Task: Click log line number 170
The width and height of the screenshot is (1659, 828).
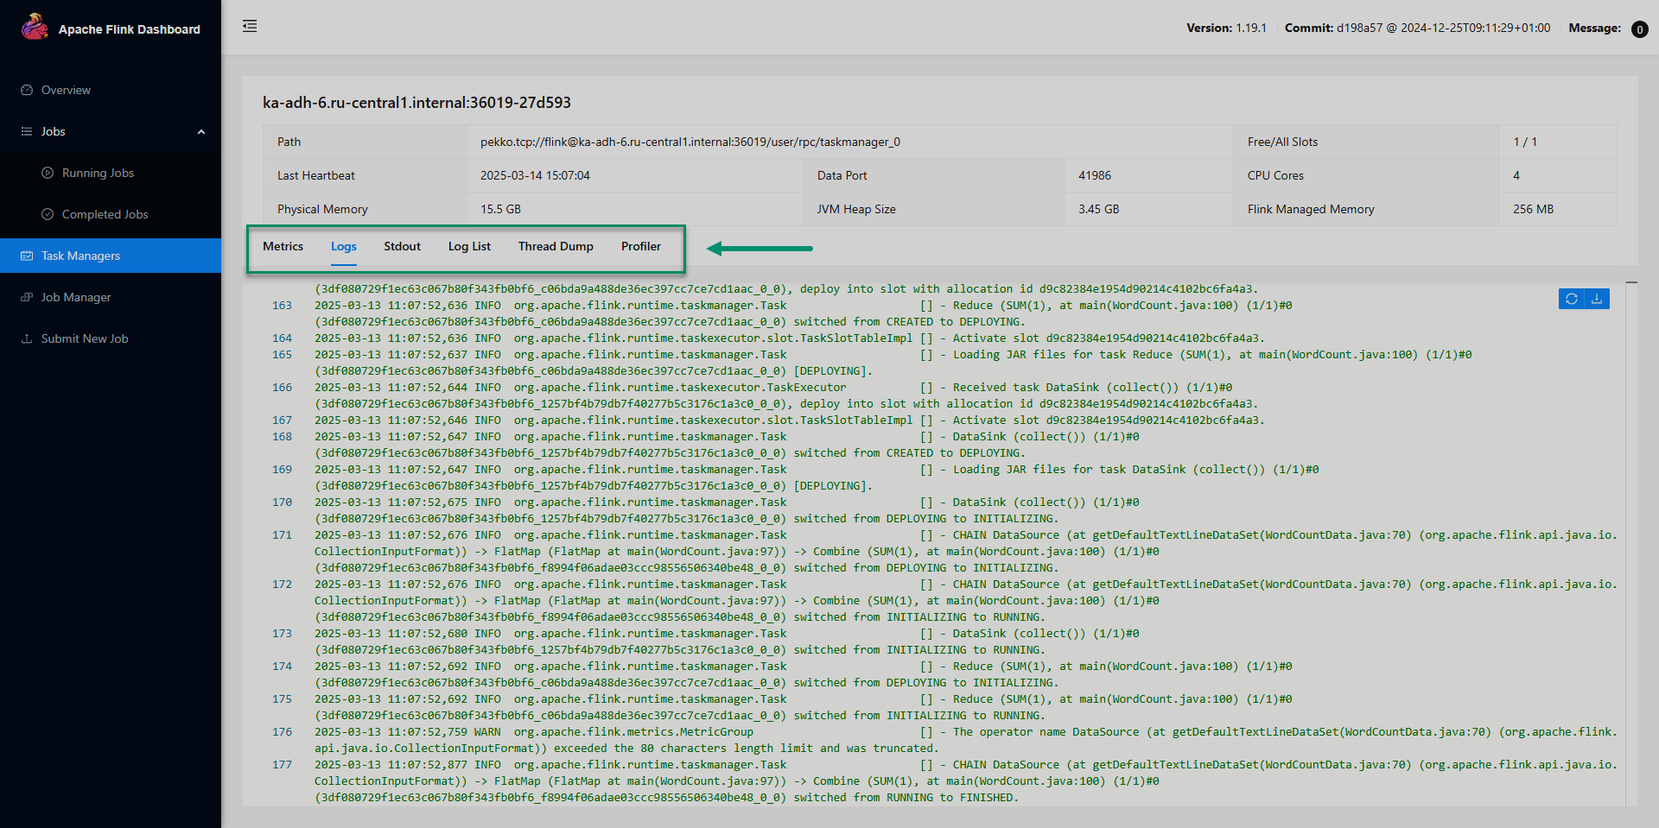Action: tap(282, 502)
